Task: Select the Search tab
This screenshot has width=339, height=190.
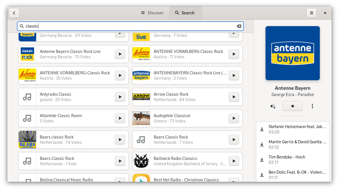Action: (x=185, y=13)
